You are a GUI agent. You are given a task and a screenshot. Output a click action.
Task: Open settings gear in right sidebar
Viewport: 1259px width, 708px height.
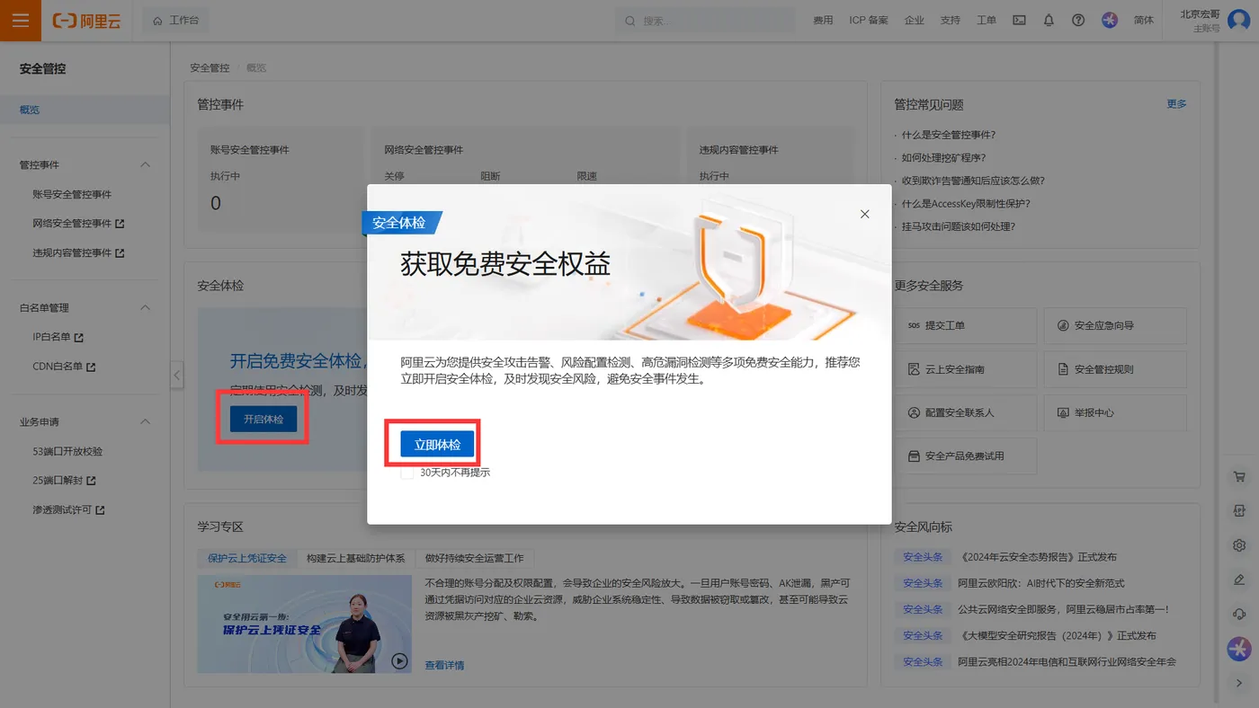[1239, 545]
